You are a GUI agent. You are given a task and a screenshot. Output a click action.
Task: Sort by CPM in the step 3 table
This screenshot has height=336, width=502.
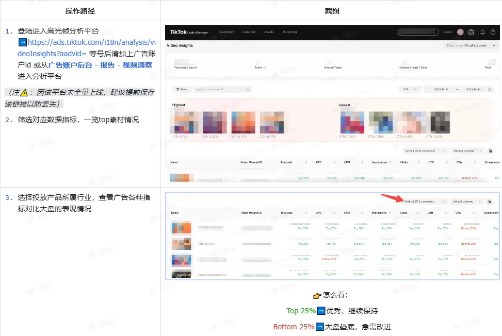pyautogui.click(x=362, y=213)
